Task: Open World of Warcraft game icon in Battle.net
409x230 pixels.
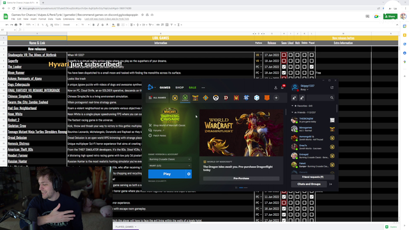Action: [x=174, y=98]
